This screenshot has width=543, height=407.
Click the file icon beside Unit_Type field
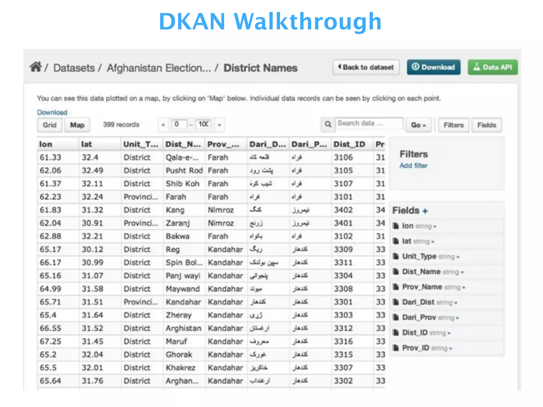tap(396, 256)
